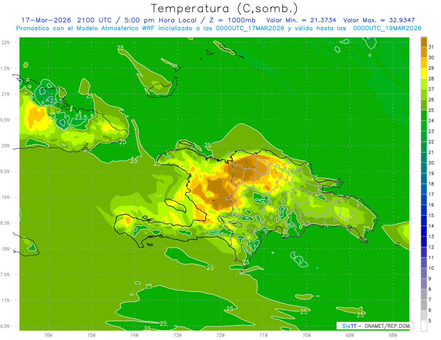Click the "20N" latitude axis label
The image size is (441, 340).
(6, 146)
